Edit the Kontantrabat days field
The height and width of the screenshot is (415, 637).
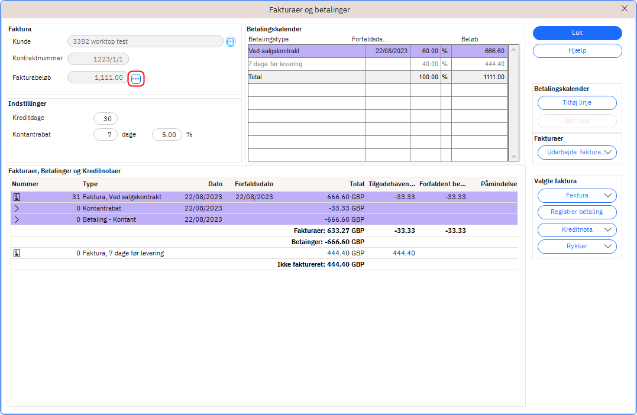click(x=106, y=135)
